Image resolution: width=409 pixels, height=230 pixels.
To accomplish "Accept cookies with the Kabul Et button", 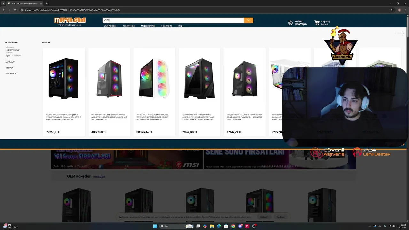I will coord(264,217).
